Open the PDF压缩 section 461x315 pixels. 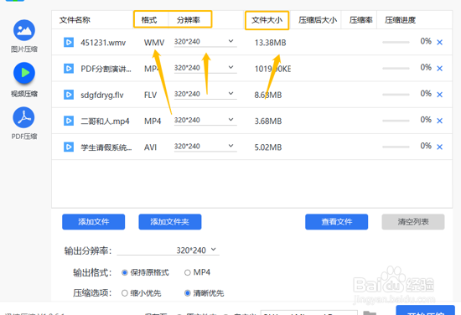pos(23,117)
